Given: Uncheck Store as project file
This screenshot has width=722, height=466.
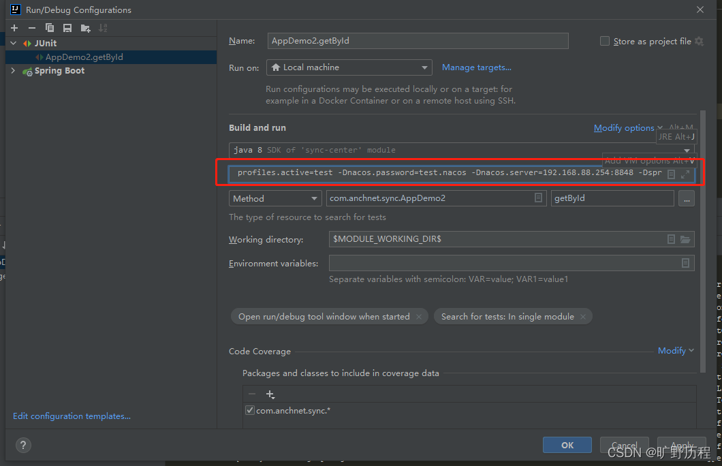Looking at the screenshot, I should tap(605, 41).
